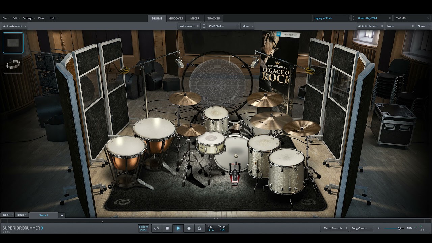Viewport: 432px width, 243px height.
Task: Open the Block menu dropdown
Action: [x=22, y=215]
